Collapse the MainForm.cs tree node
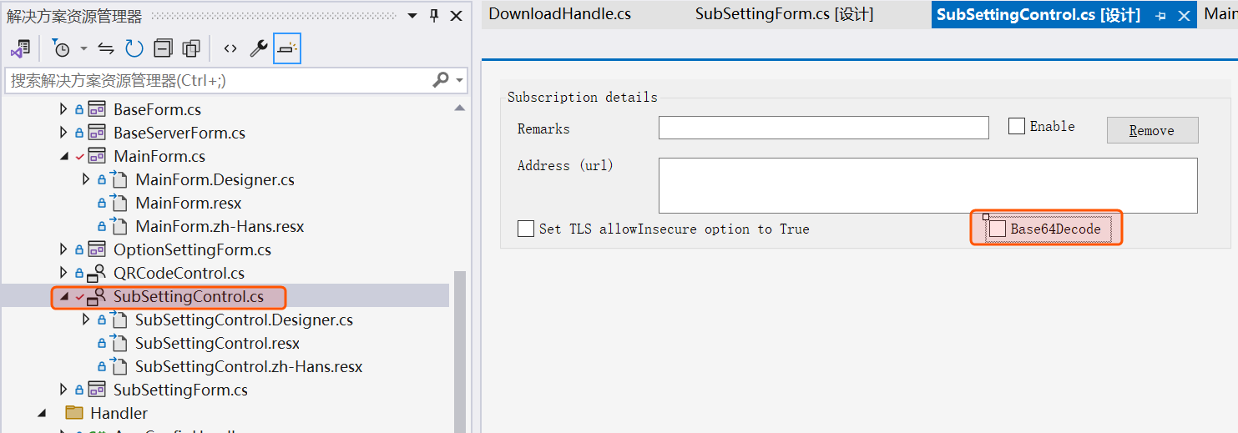This screenshot has height=433, width=1238. pos(64,157)
